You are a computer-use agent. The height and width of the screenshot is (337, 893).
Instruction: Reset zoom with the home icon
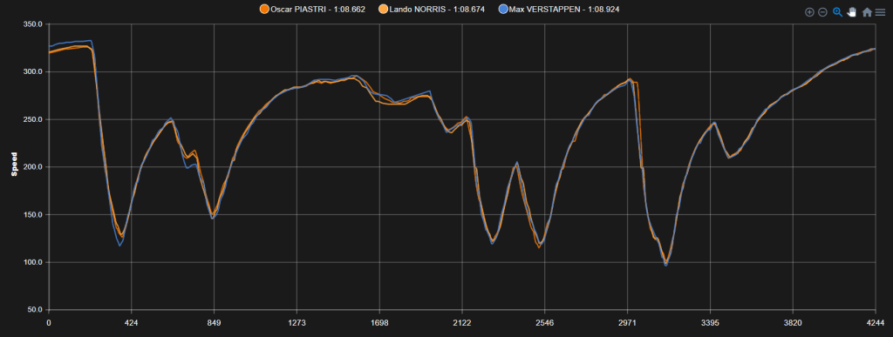pos(867,12)
